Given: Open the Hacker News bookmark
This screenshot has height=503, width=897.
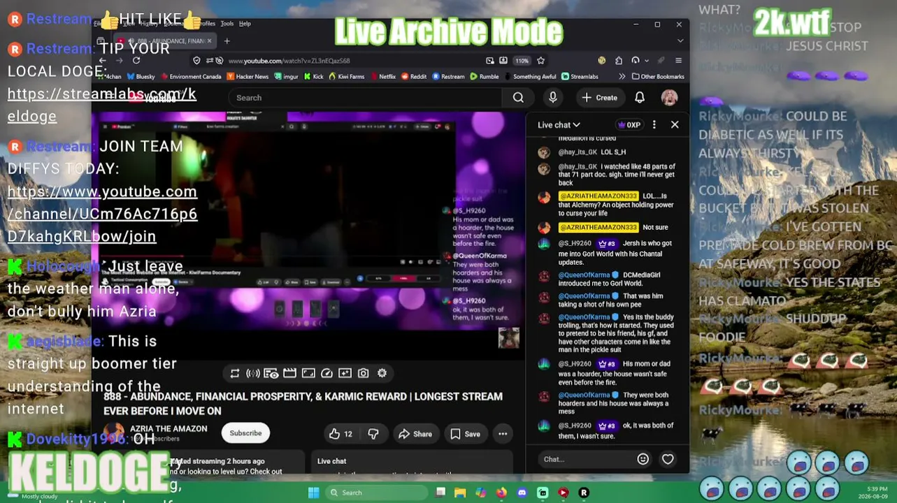Looking at the screenshot, I should (x=247, y=76).
